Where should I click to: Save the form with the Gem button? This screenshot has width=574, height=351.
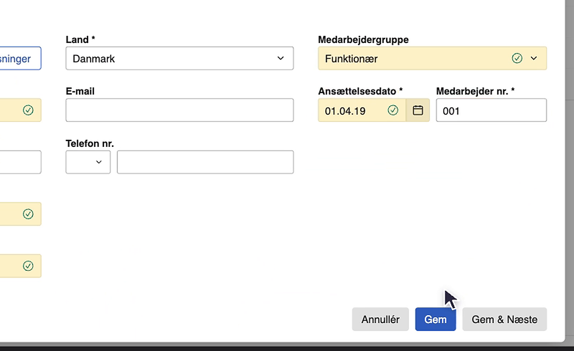[435, 319]
